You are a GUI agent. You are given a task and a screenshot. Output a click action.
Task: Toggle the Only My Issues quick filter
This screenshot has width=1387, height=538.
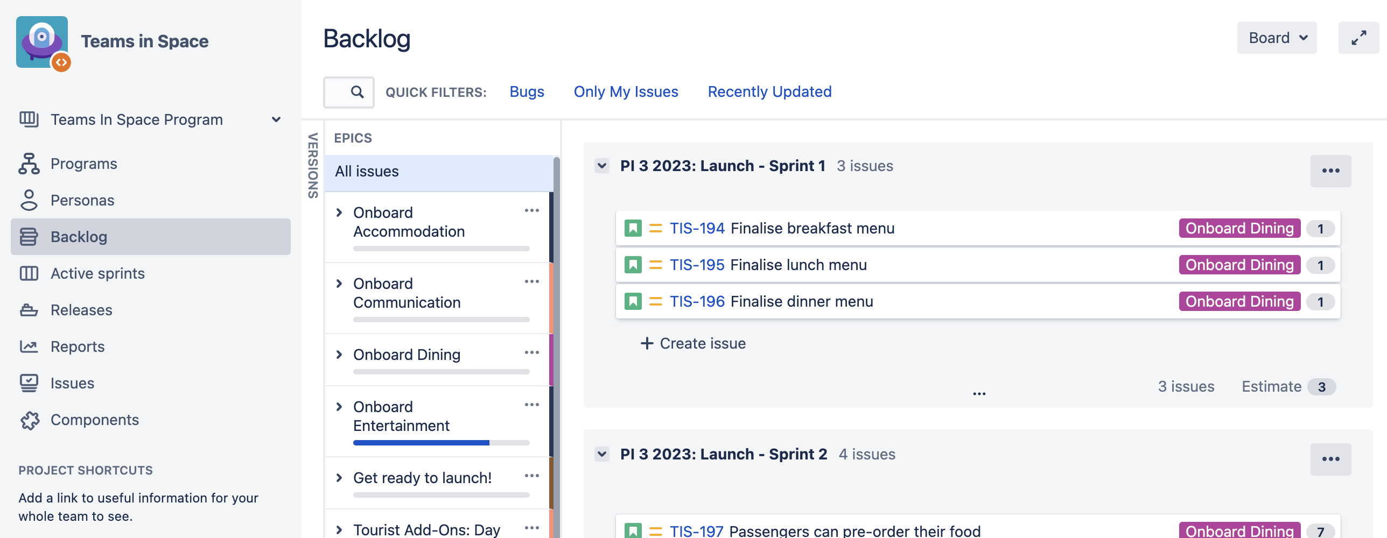point(626,92)
